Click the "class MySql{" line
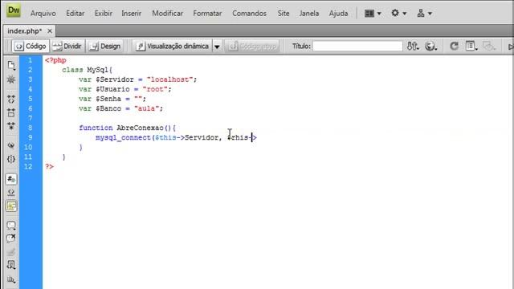 (x=87, y=70)
